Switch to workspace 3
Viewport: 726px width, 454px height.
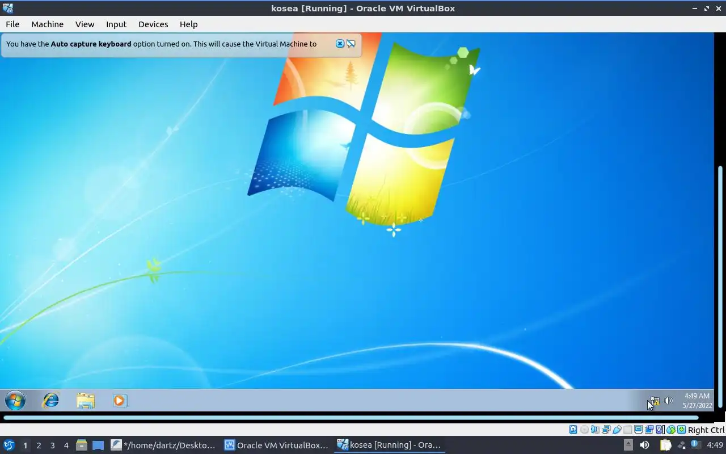click(x=52, y=445)
